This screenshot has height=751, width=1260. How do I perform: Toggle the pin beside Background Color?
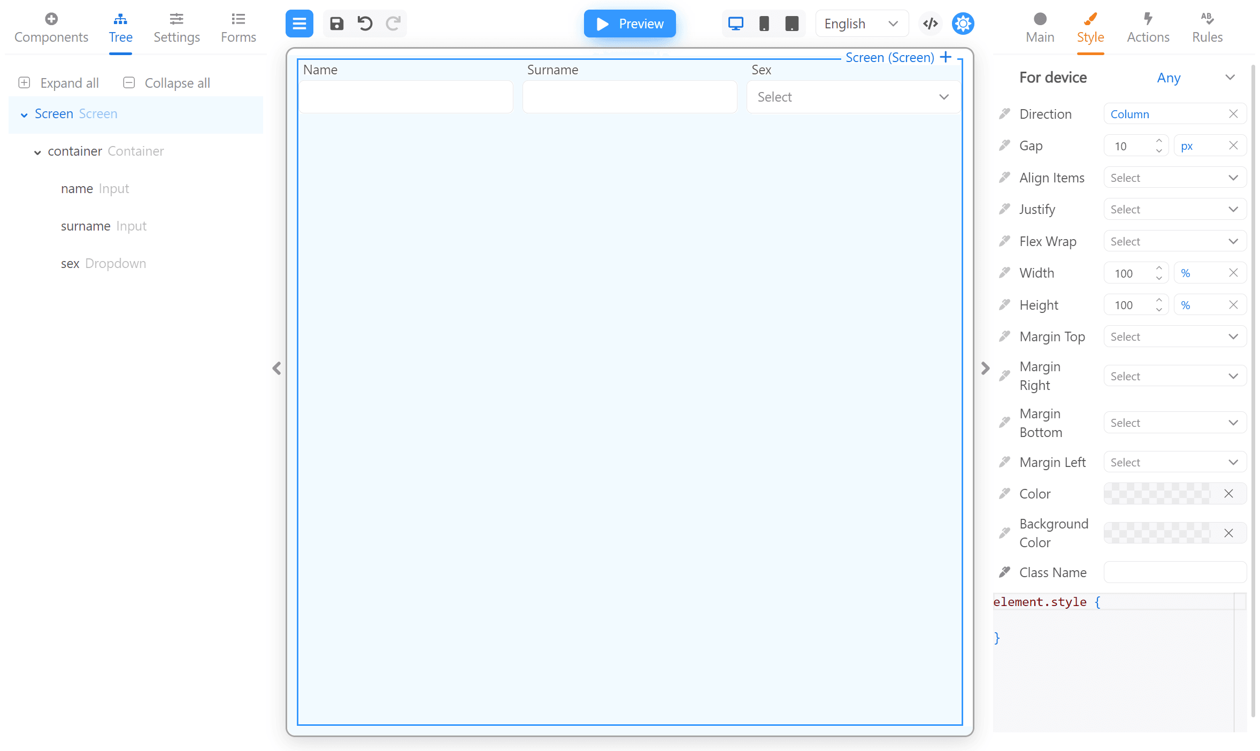coord(1004,532)
